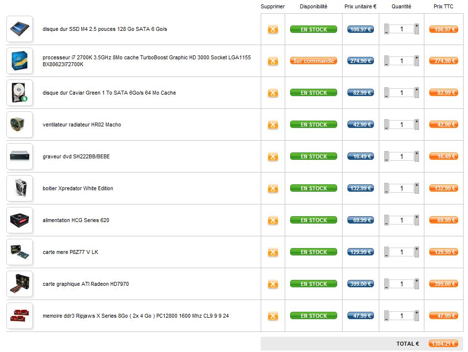Click the Sur commande availability badge

point(314,61)
